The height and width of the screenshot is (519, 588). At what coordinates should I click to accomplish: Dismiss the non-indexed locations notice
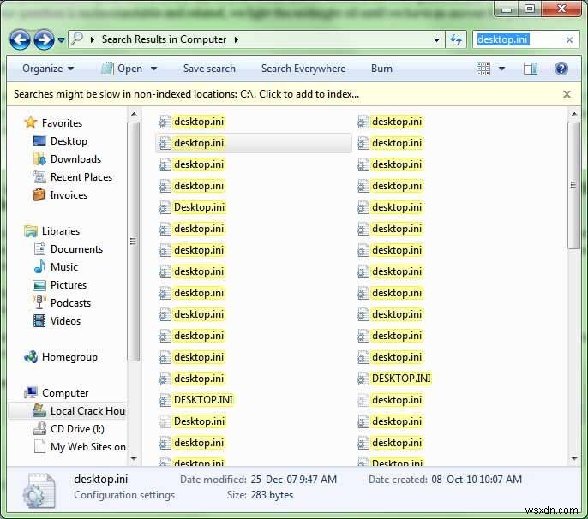point(567,94)
